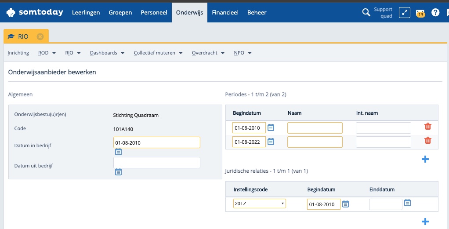Switch to the Leerlingen tab

(86, 13)
